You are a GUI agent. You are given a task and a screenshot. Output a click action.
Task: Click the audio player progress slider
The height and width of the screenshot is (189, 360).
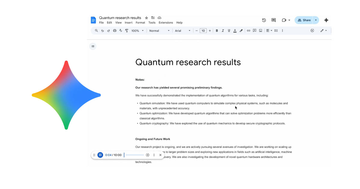click(x=134, y=155)
